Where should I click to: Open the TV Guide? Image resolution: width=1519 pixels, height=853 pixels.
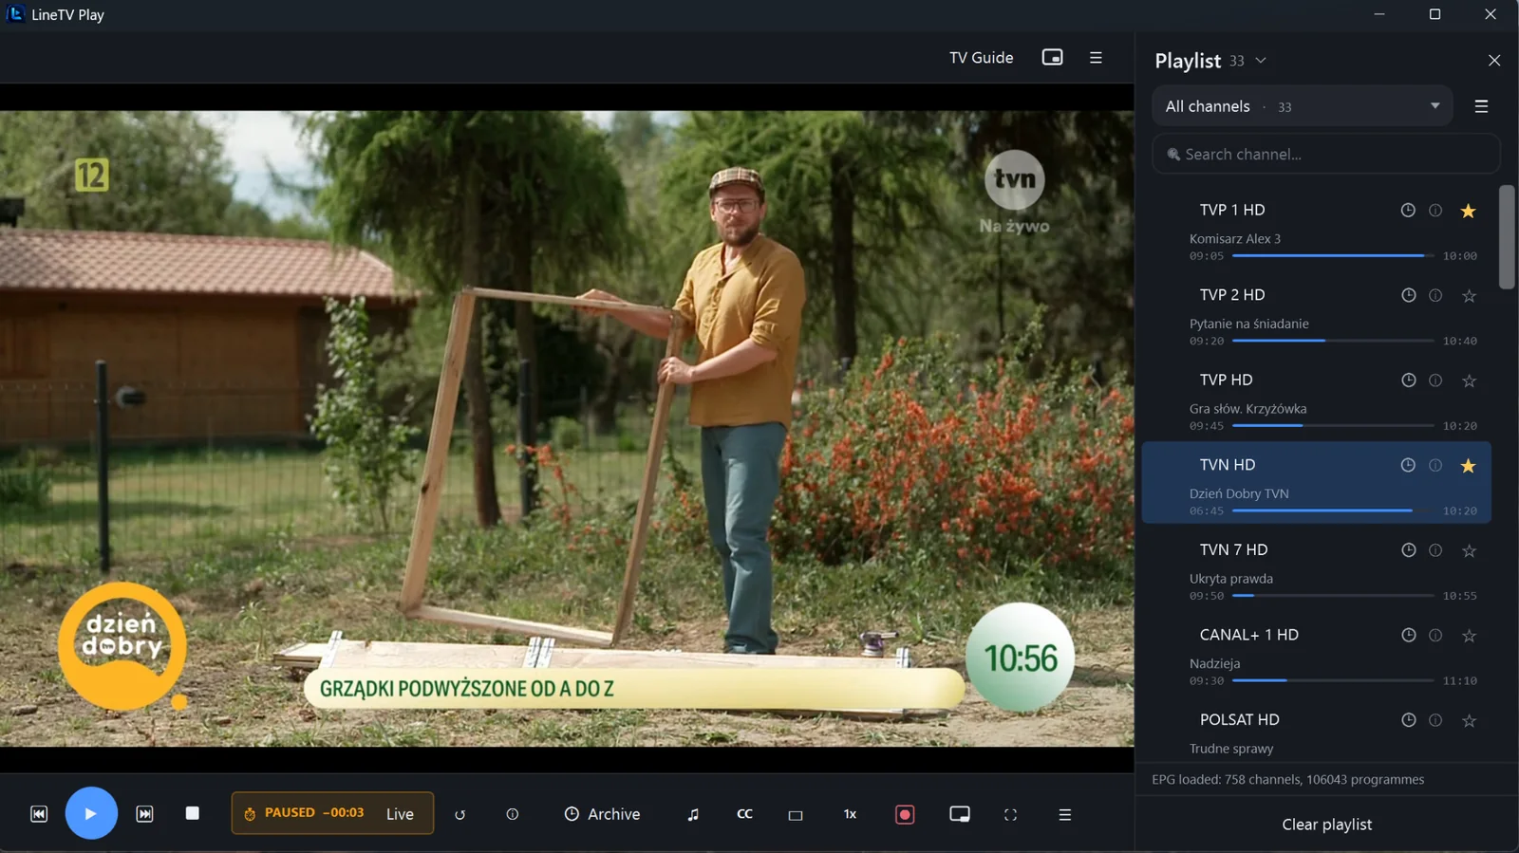point(981,58)
